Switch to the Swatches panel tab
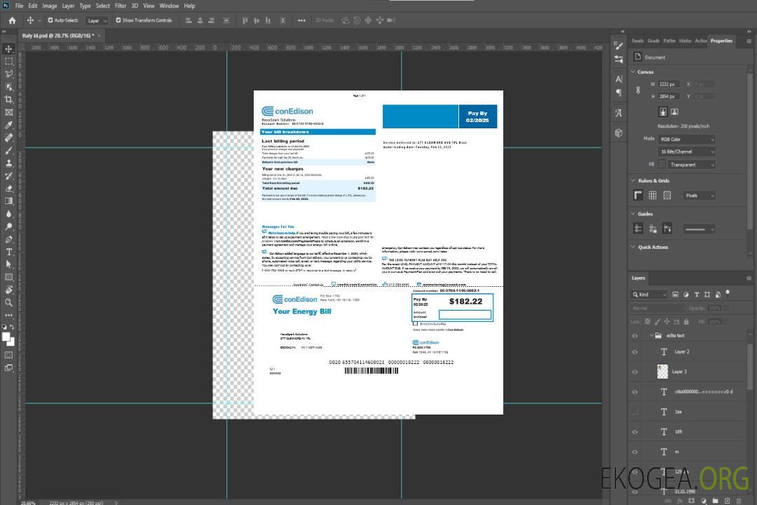757x505 pixels. pyautogui.click(x=638, y=41)
